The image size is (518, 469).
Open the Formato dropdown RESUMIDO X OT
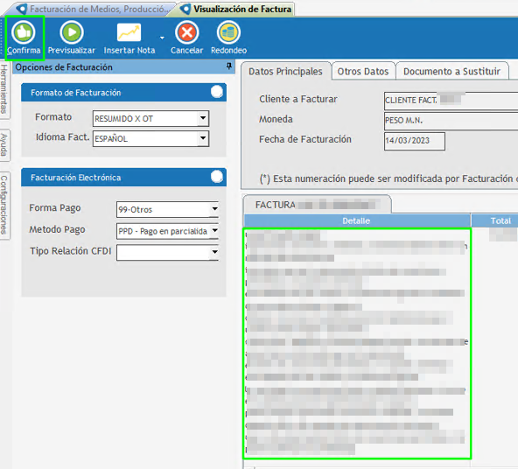tap(203, 118)
